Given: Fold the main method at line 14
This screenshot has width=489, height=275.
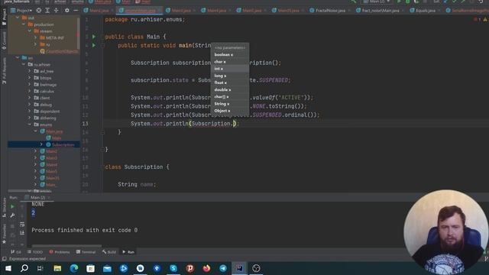Looking at the screenshot, I should 103,132.
